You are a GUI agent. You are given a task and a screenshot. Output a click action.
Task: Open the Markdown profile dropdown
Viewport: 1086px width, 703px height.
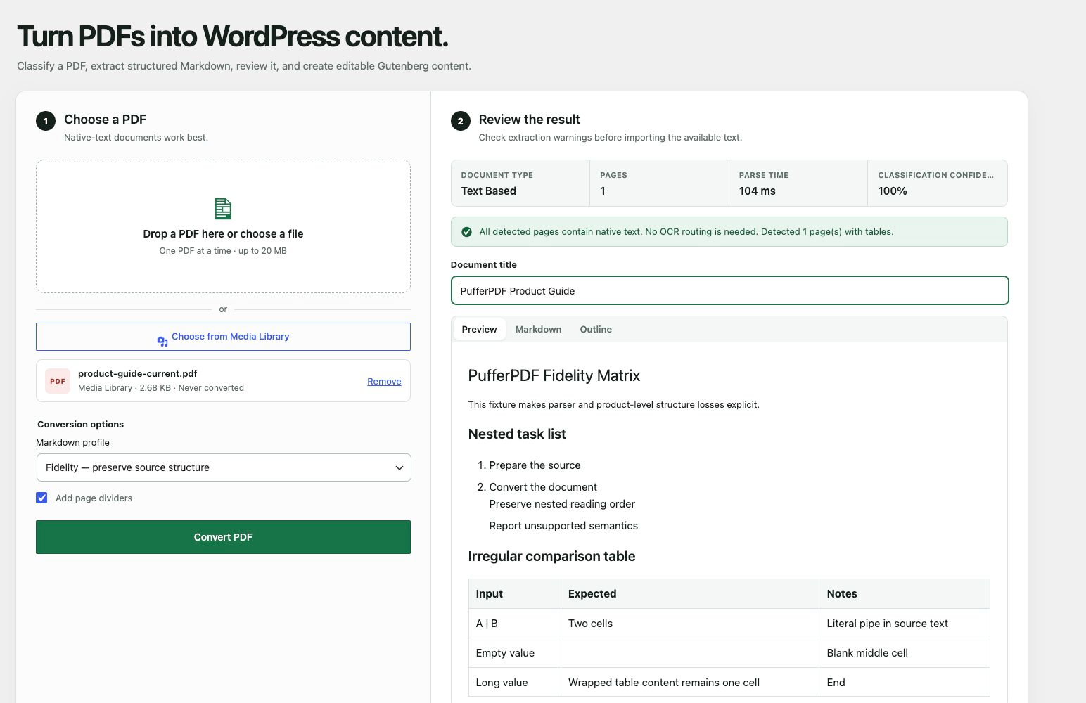point(223,467)
